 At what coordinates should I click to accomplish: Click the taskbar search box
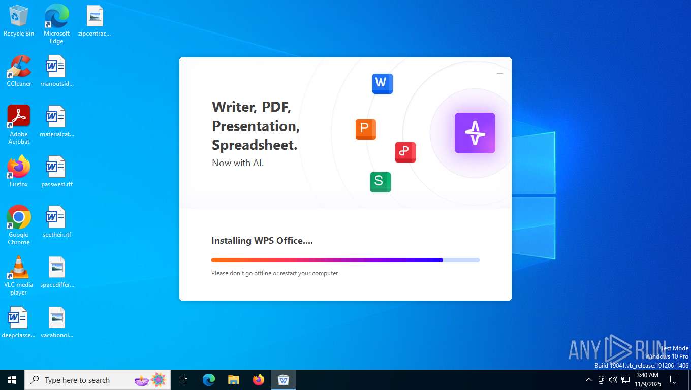[x=98, y=380]
